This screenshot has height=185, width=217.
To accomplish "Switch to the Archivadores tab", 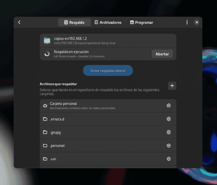I will pos(108,22).
